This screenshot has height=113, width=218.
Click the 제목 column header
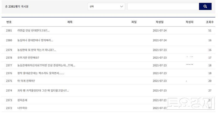pos(70,22)
